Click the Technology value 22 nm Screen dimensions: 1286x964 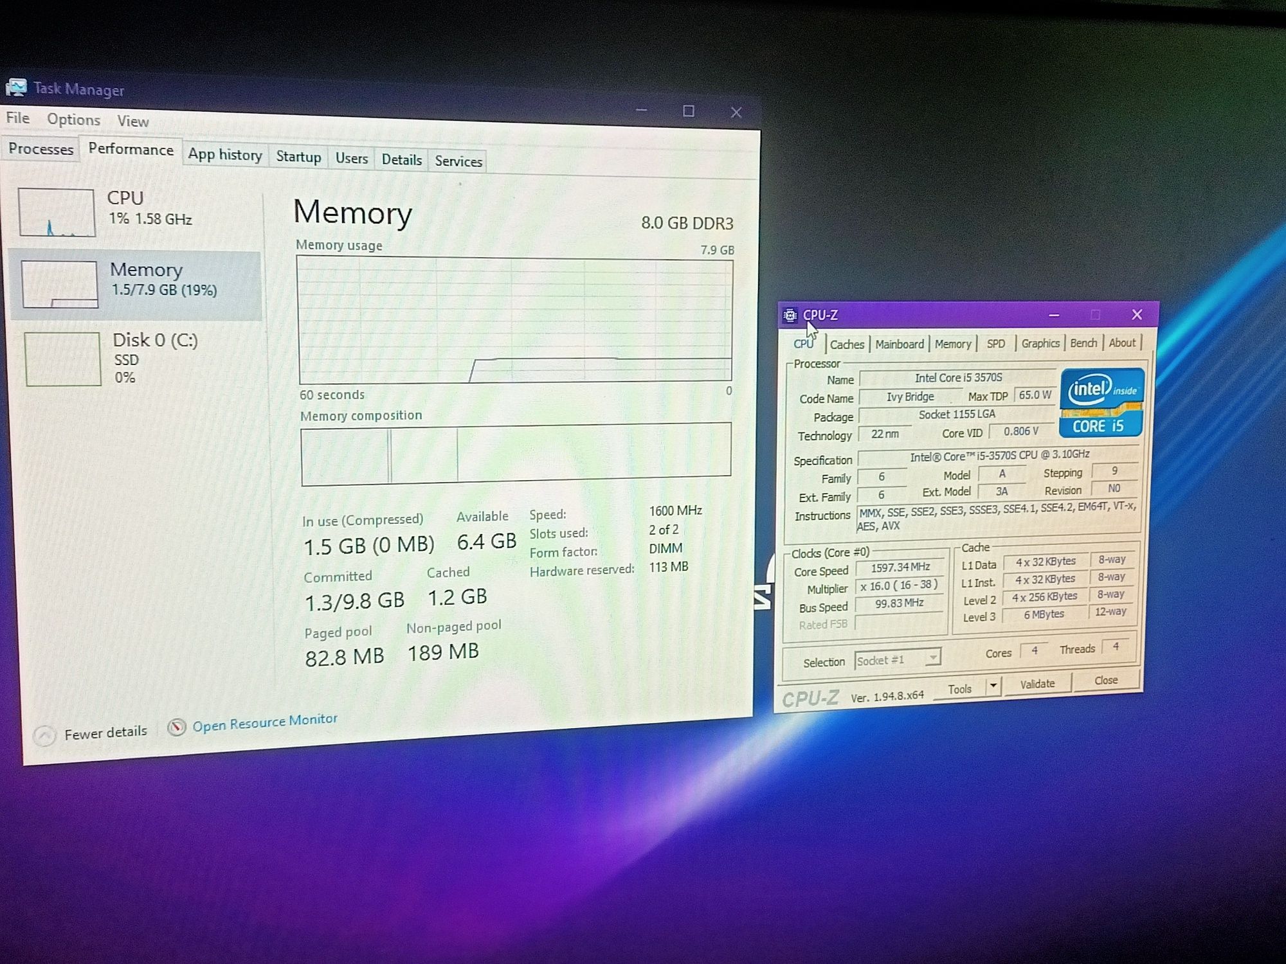pyautogui.click(x=885, y=434)
